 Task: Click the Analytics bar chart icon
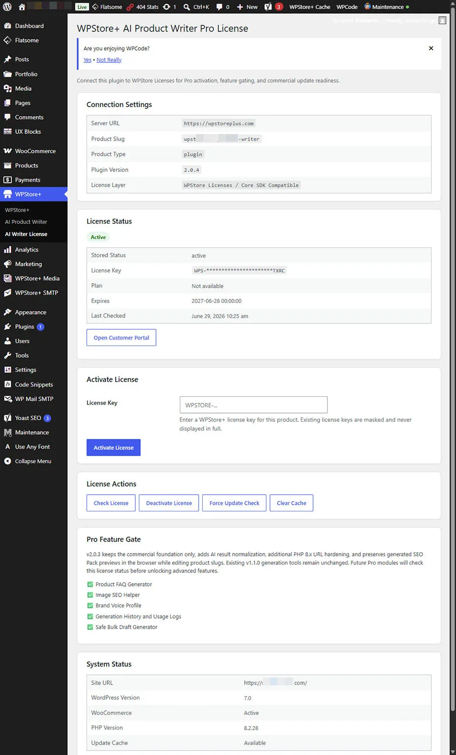coord(8,250)
